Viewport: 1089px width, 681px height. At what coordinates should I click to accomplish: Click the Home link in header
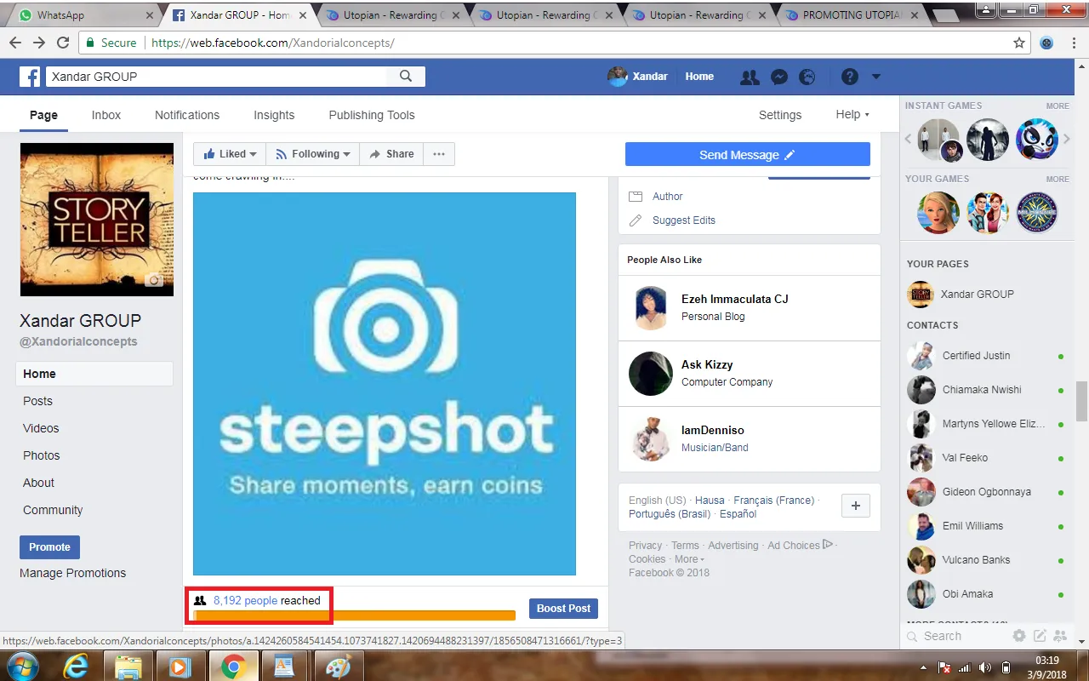[699, 77]
